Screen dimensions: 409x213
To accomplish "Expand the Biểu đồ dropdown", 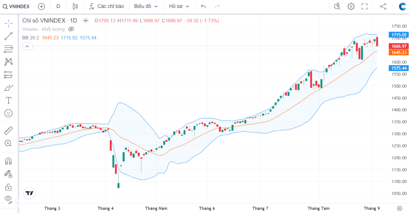I will point(146,6).
